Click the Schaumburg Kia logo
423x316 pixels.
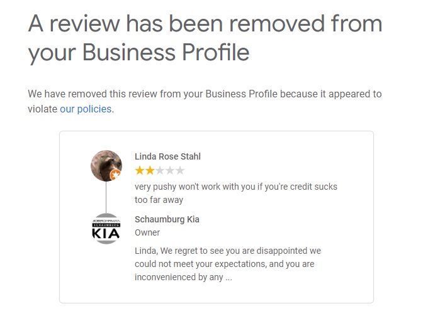106,229
